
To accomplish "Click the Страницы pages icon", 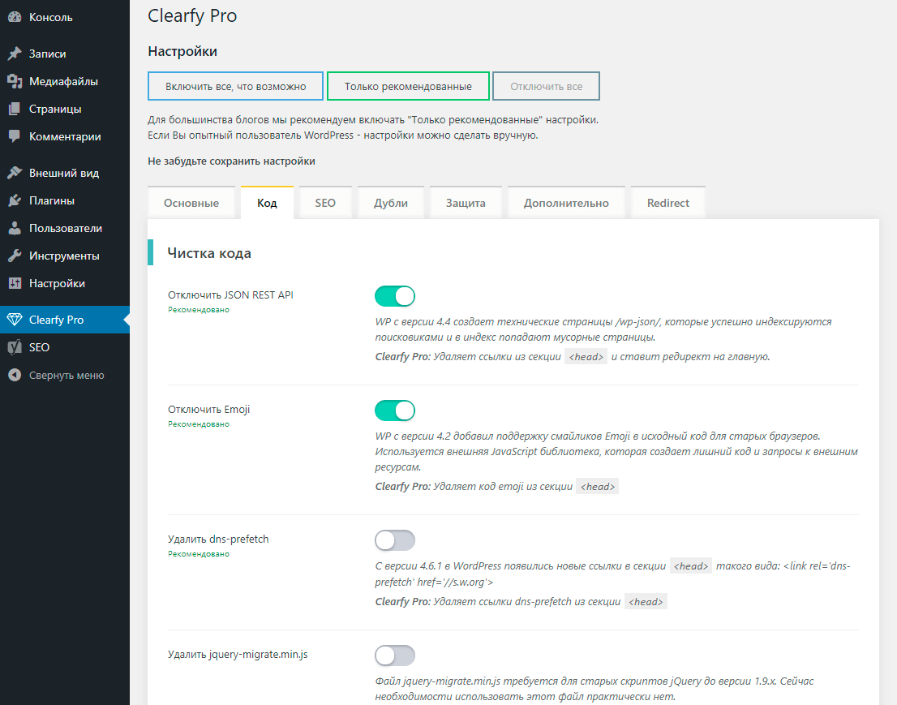I will pyautogui.click(x=15, y=109).
